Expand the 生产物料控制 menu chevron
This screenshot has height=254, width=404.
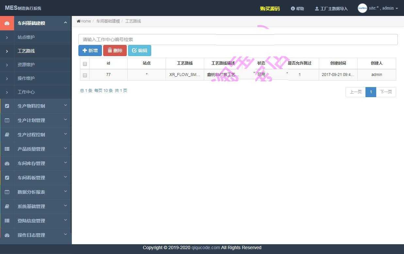[x=65, y=105]
